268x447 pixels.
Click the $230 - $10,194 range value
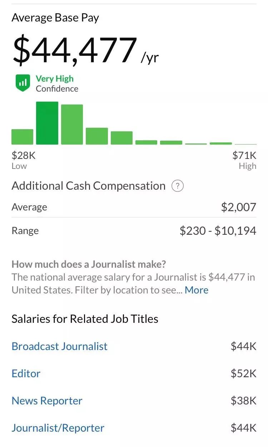(218, 230)
